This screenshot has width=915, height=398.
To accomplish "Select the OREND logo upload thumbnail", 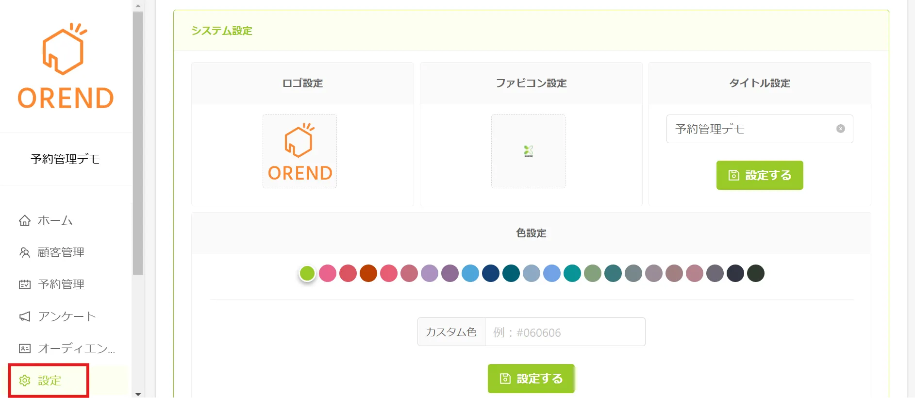I will coord(299,151).
